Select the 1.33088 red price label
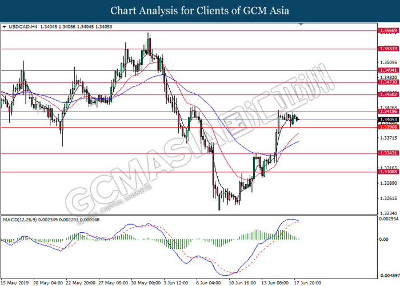Screen dimensions: 400x286 [x=388, y=172]
